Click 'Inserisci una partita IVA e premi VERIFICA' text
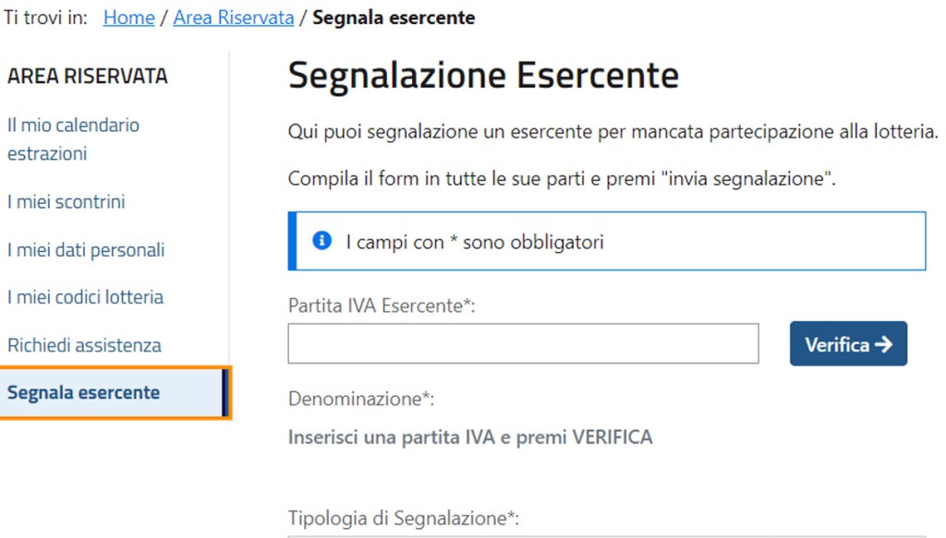The height and width of the screenshot is (538, 946). click(x=470, y=436)
